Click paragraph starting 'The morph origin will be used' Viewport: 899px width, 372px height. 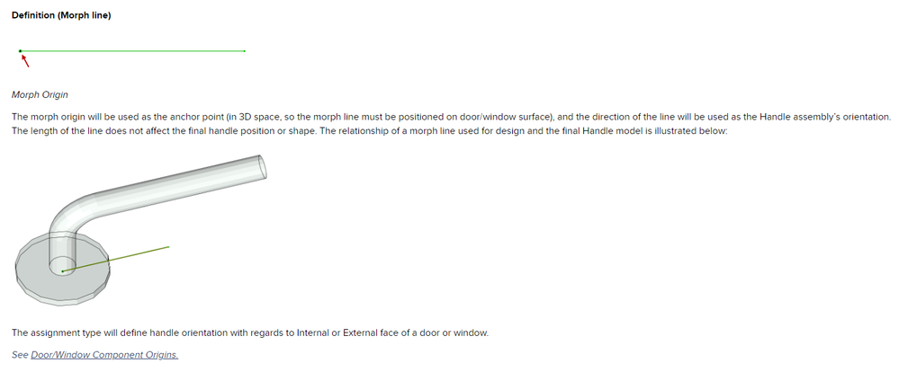click(x=270, y=117)
